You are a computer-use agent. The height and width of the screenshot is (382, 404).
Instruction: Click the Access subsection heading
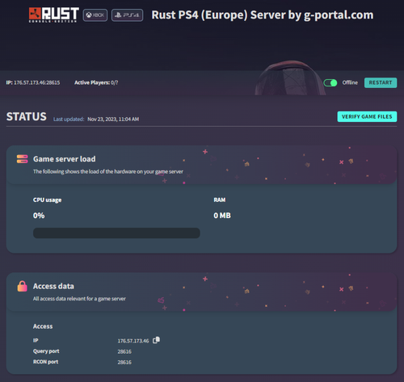[x=43, y=326]
